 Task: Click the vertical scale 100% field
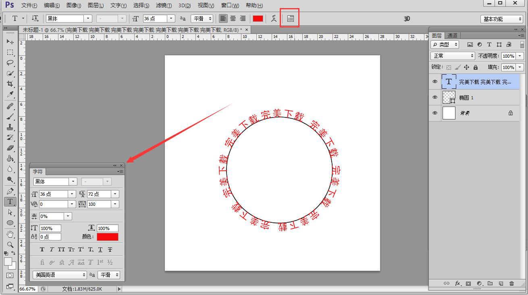[x=50, y=228]
